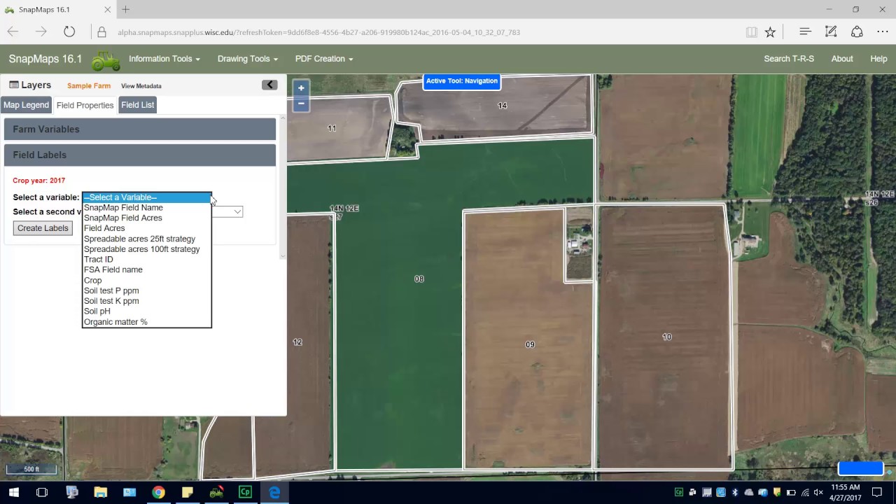Click the browser address bar URL
Image resolution: width=896 pixels, height=504 pixels.
coord(318,32)
